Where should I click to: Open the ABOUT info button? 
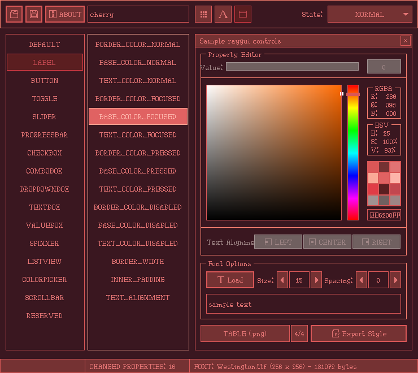pyautogui.click(x=65, y=14)
